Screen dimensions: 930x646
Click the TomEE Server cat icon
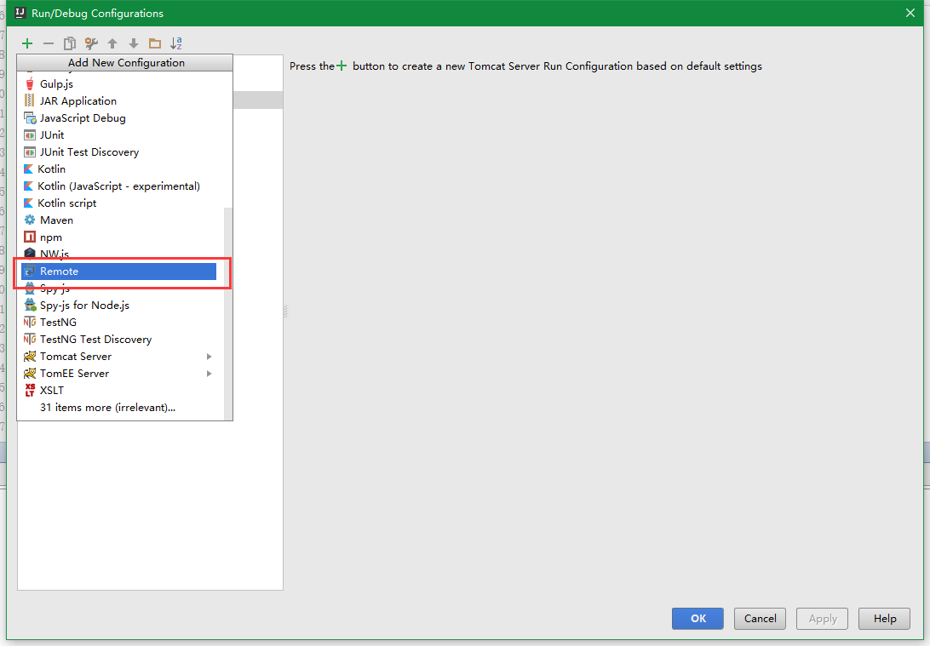(x=30, y=374)
